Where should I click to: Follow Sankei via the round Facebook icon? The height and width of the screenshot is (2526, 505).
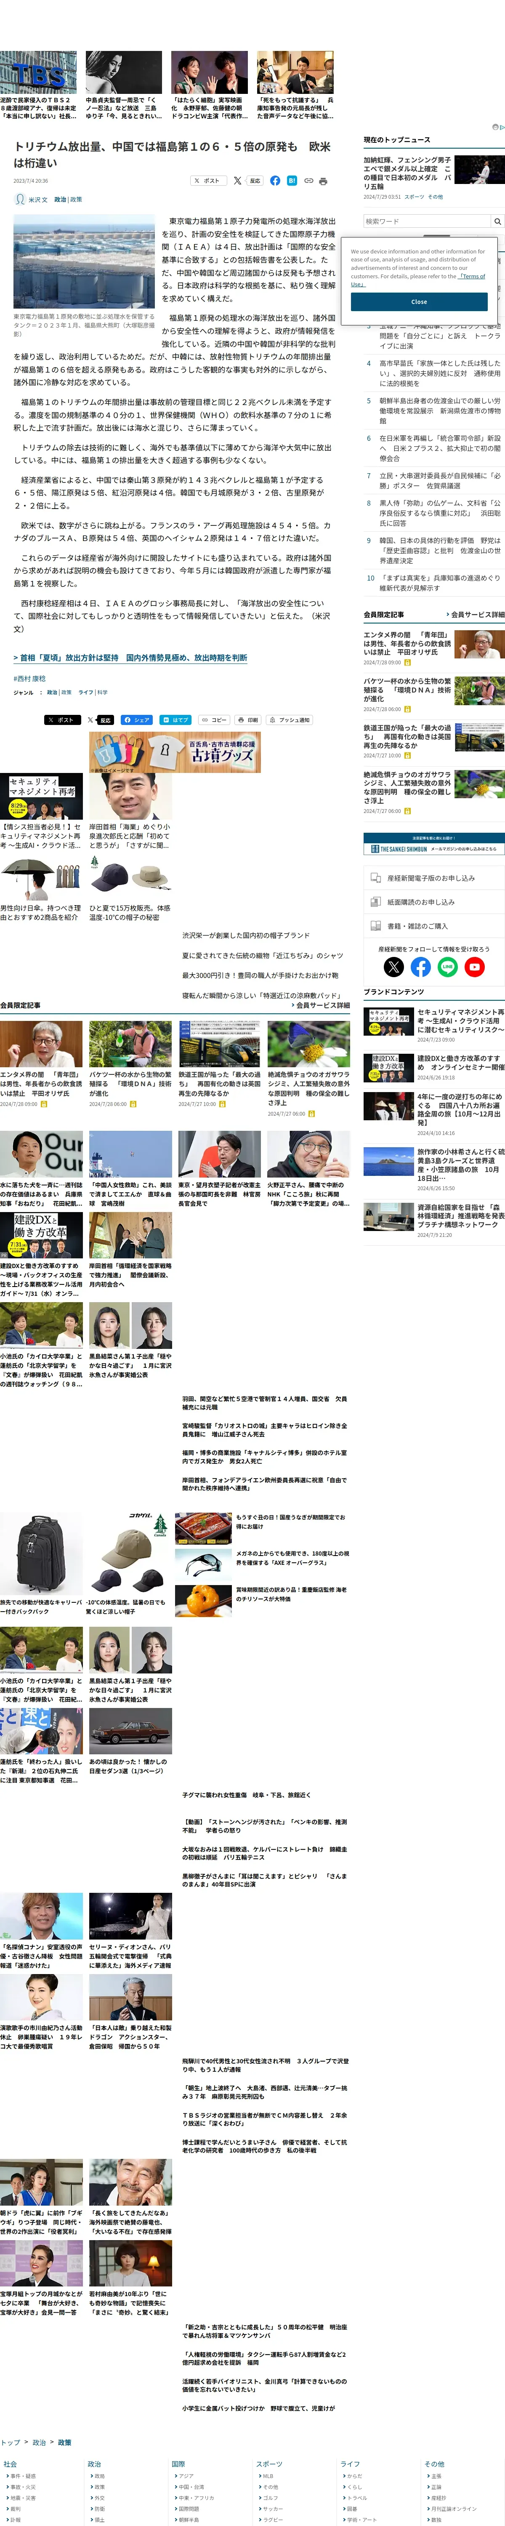(x=421, y=967)
